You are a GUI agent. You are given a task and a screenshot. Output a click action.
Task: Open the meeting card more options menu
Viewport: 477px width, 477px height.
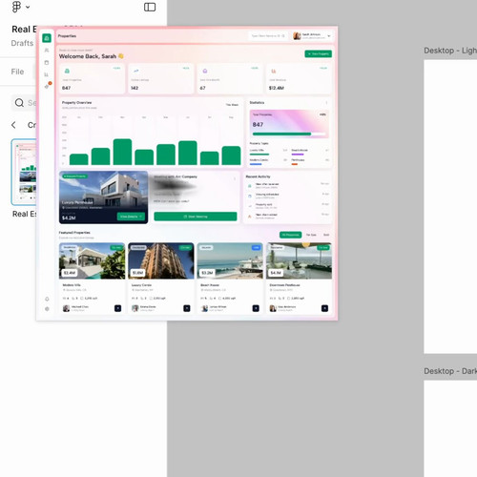[x=235, y=178]
